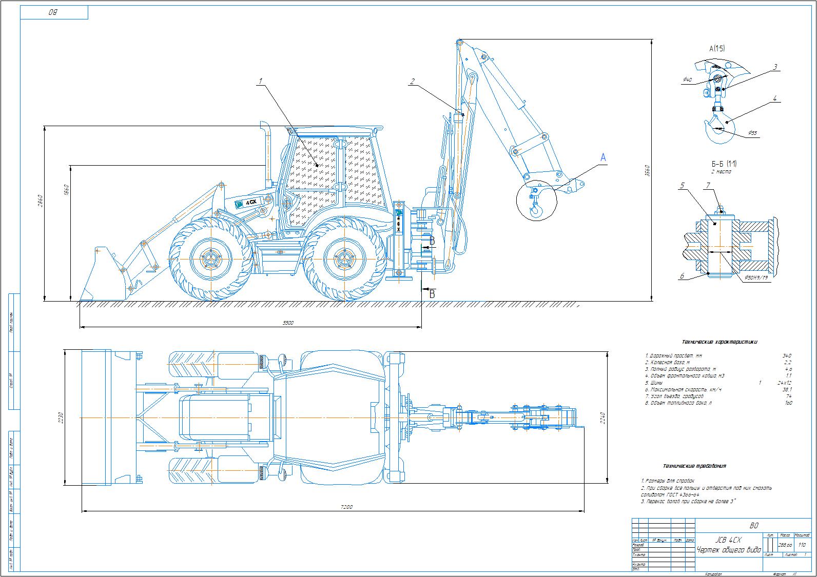
Task: Click the 'Т.контр.' row label
Action: (x=639, y=555)
